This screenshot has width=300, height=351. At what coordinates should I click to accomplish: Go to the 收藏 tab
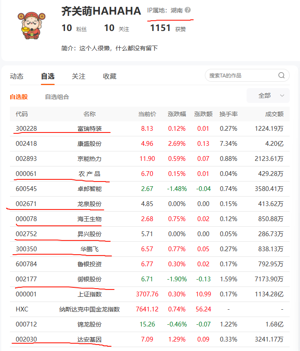(x=110, y=76)
